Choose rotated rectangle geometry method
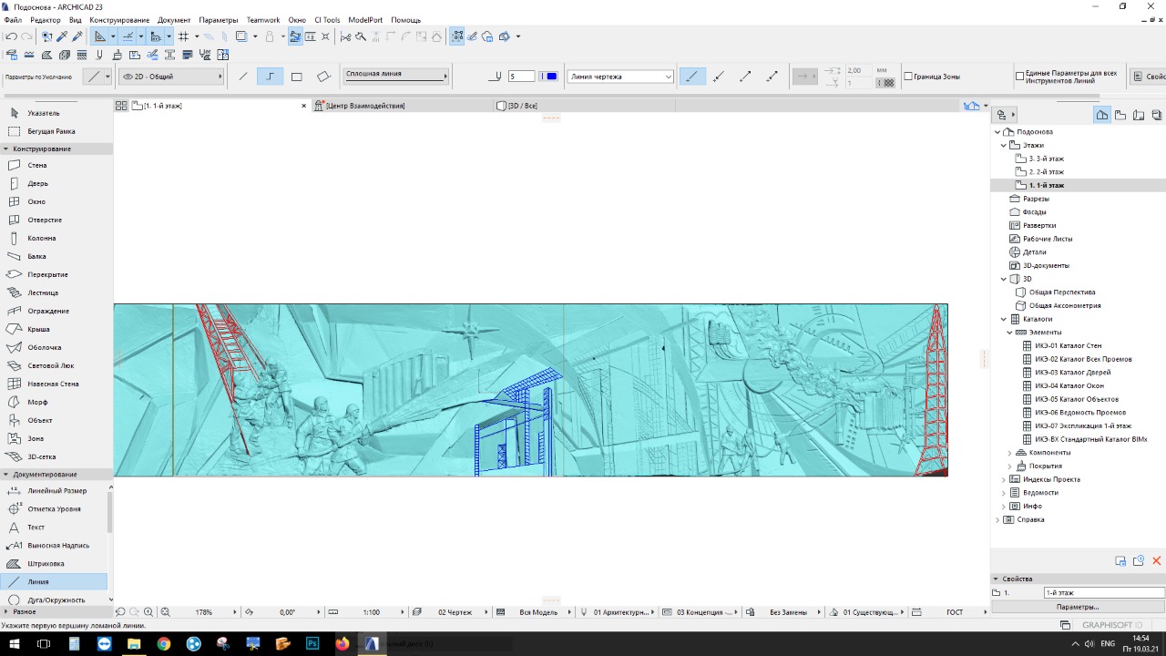 click(323, 77)
